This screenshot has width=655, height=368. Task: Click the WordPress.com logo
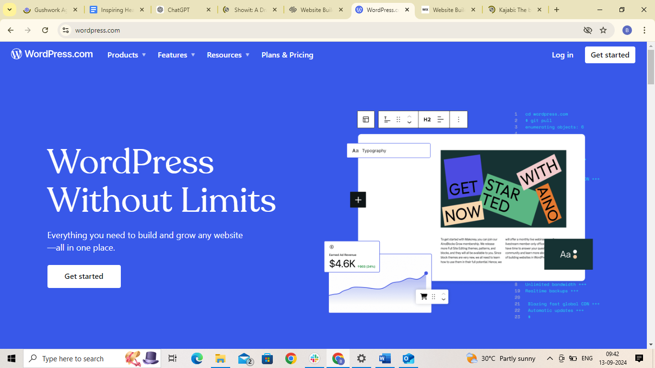click(52, 54)
